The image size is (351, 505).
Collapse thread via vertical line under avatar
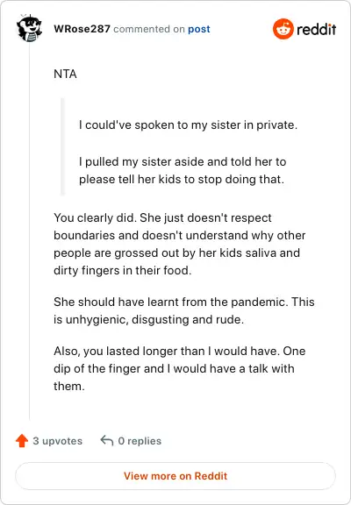click(x=29, y=231)
